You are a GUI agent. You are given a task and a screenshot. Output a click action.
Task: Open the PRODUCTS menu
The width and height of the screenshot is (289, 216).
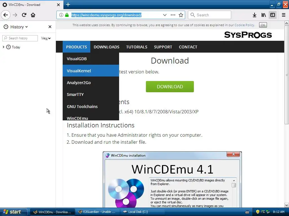point(76,47)
